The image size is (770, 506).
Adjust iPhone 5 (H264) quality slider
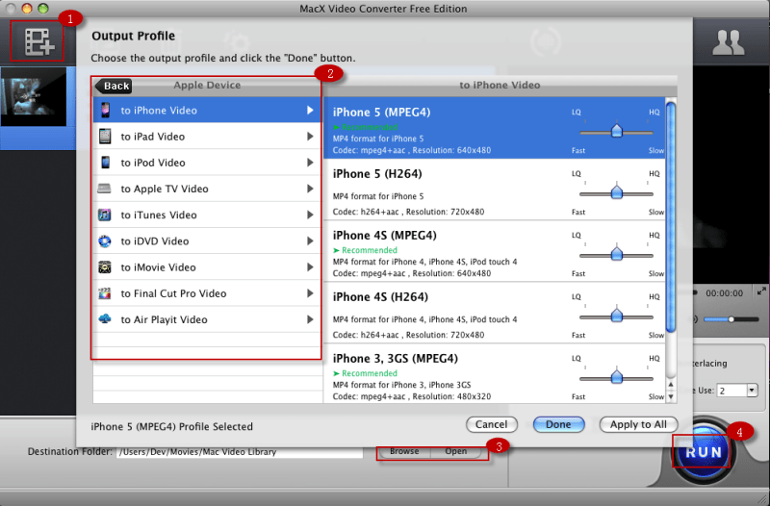pos(616,193)
